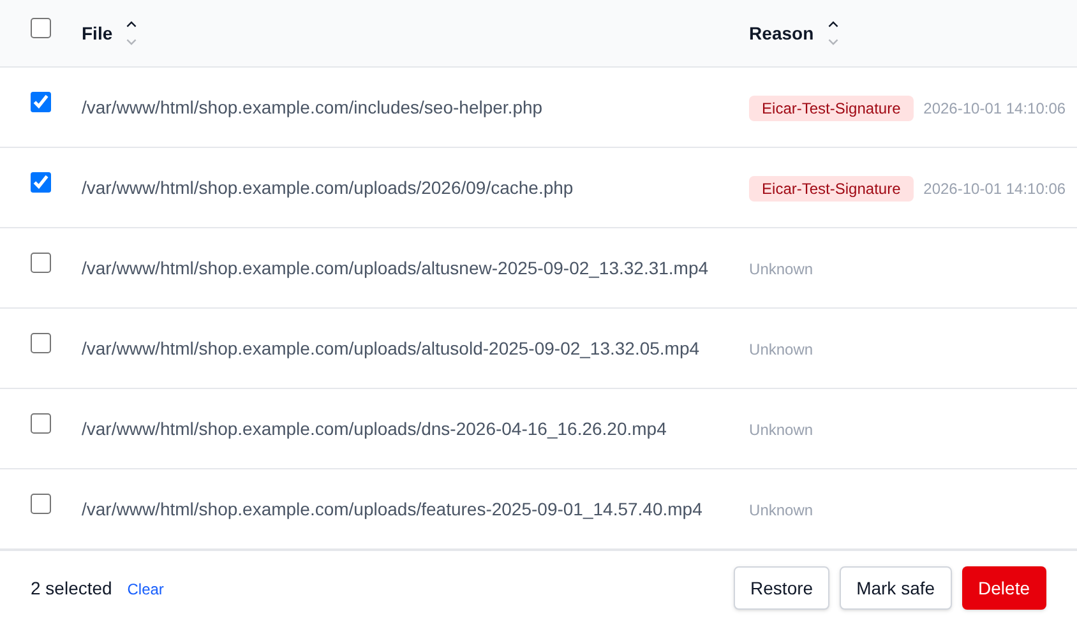Select the dns-2026-04-16_16.26.20.mp4 path
Screen dimensions: 1077x625
tap(374, 429)
